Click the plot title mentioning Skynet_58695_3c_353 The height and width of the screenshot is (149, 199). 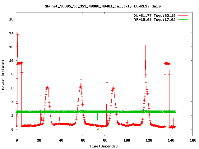tap(104, 6)
